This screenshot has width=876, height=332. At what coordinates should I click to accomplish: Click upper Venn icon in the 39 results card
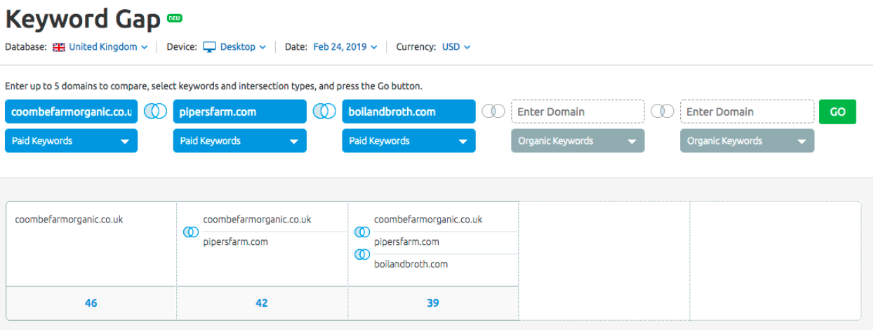click(x=362, y=232)
